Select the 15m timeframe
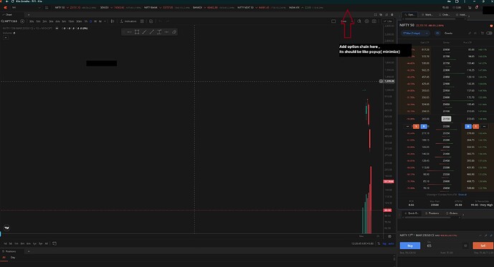The height and width of the screenshot is (267, 494). point(71,21)
